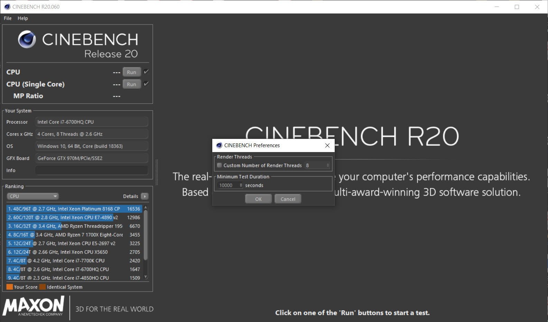Run the CPU multi-core benchmark
This screenshot has height=322, width=548.
pos(131,72)
